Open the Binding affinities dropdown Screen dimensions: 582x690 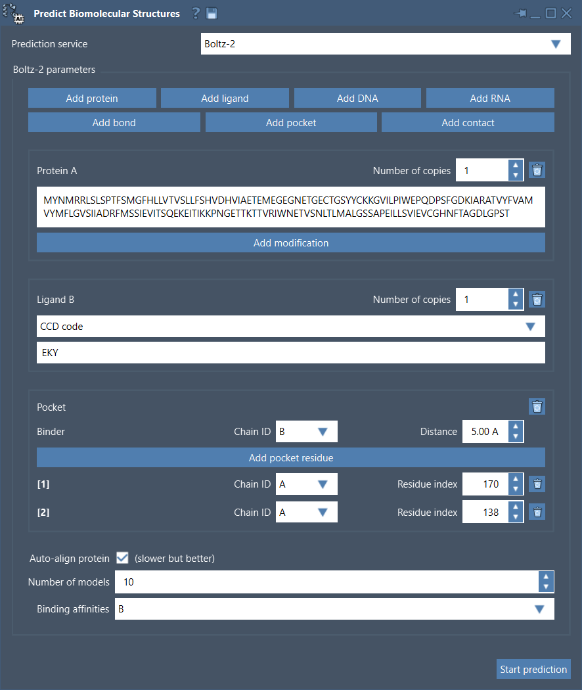(334, 609)
